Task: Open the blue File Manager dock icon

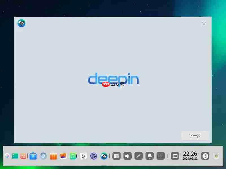Action: 33,156
